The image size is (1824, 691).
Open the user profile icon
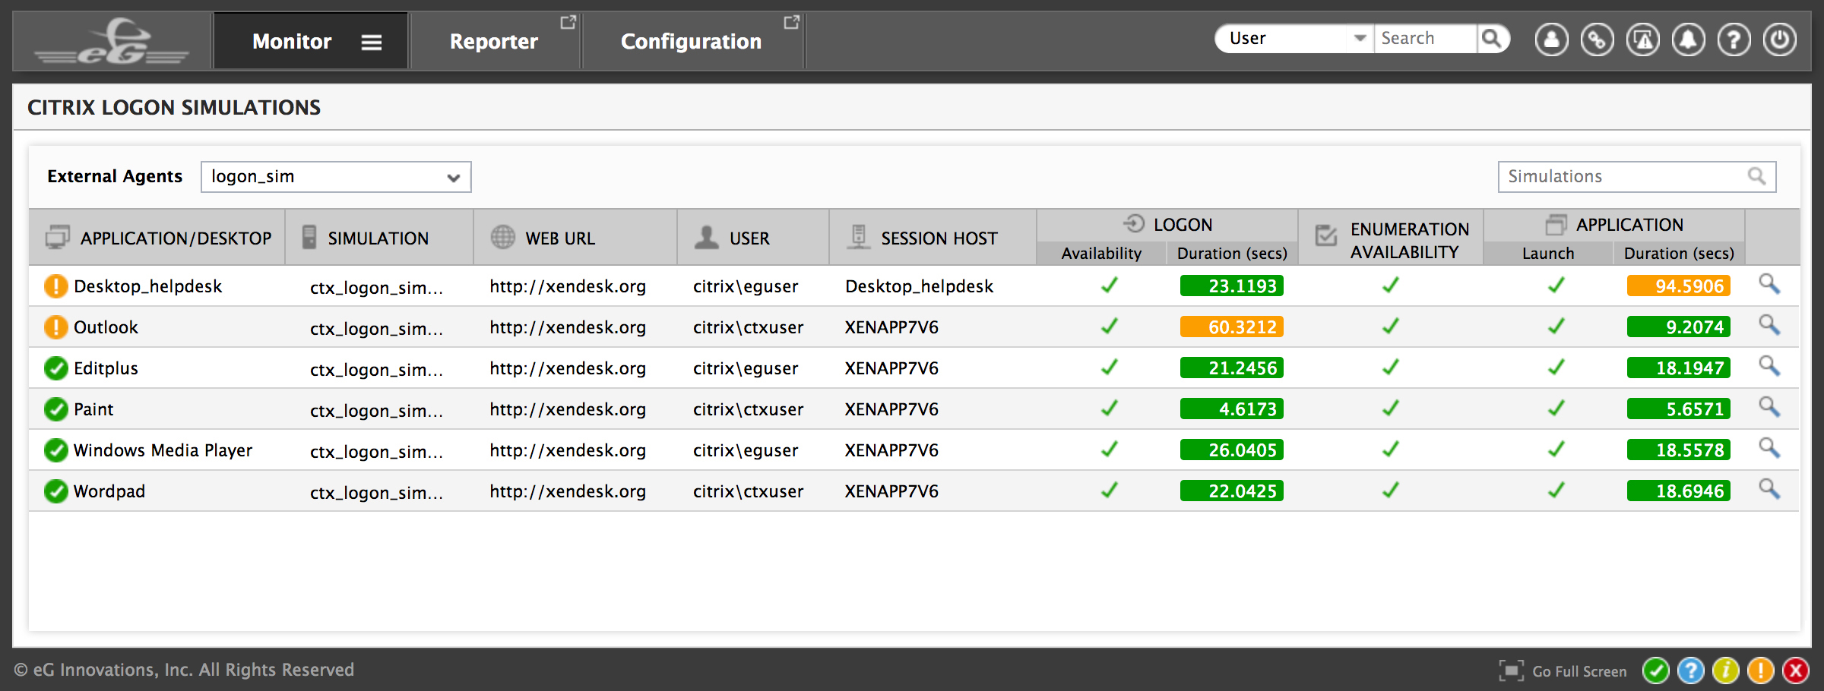coord(1551,39)
